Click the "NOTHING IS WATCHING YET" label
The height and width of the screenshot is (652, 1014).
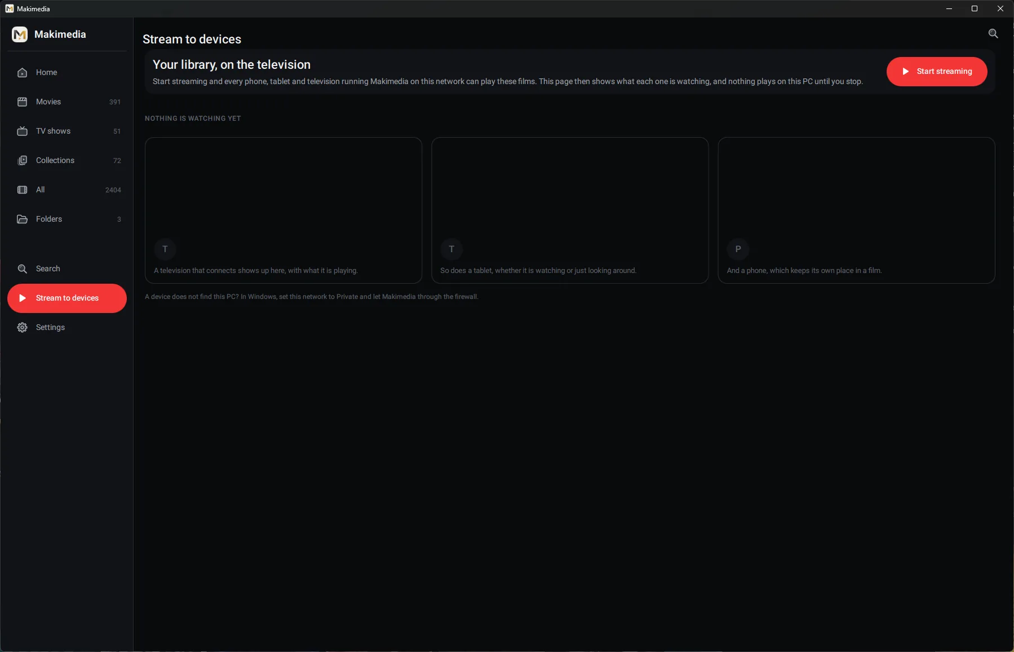pos(193,118)
